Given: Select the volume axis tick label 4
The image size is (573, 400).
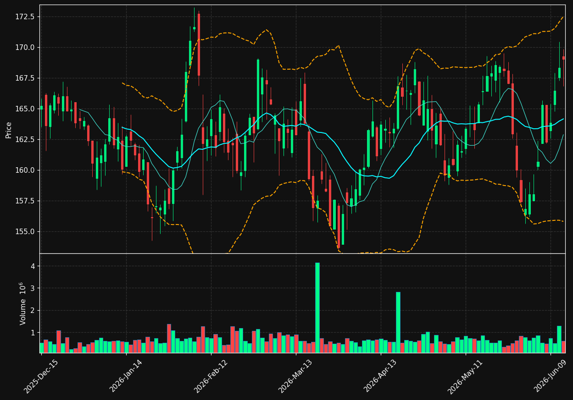Looking at the screenshot, I should pyautogui.click(x=33, y=267).
